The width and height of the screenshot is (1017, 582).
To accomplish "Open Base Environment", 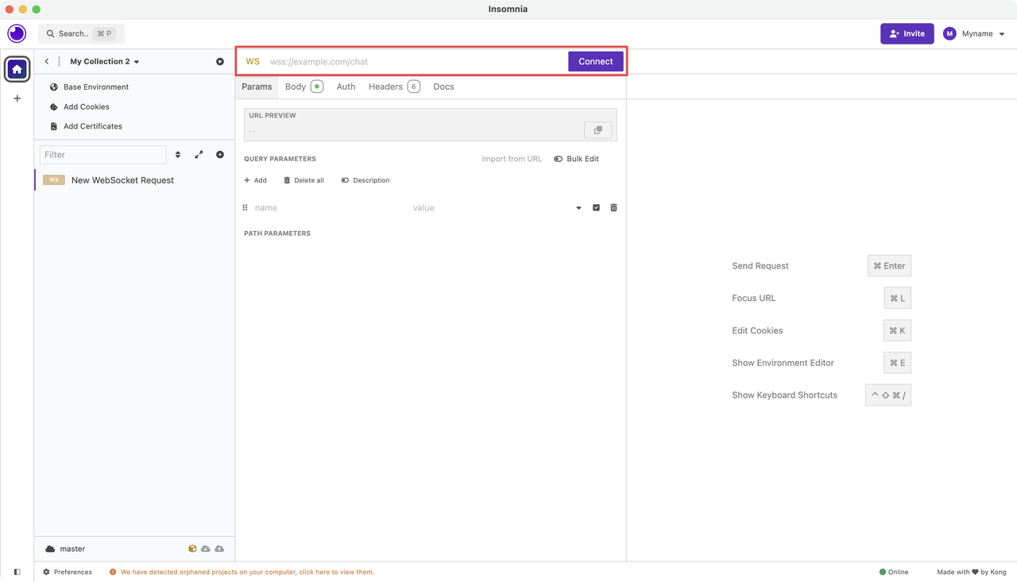I will pos(89,87).
